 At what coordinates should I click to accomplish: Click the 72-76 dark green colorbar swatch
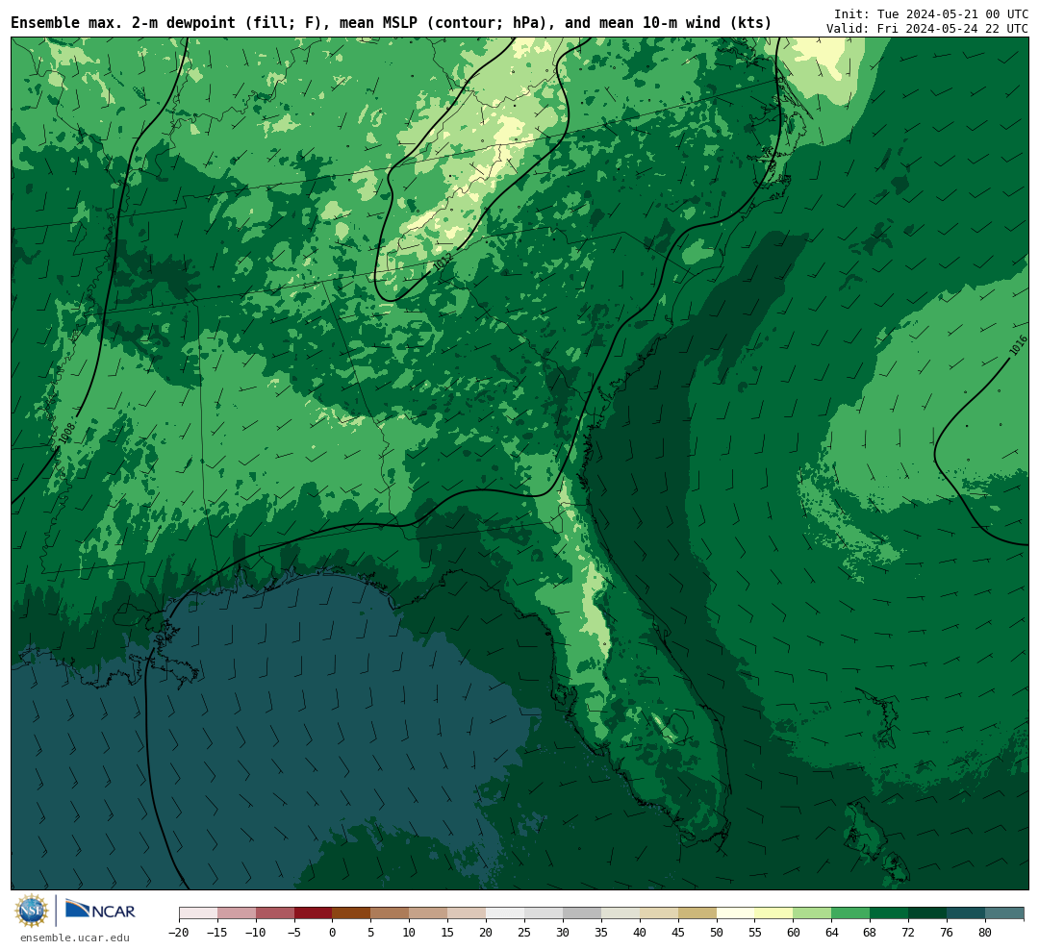pyautogui.click(x=927, y=913)
